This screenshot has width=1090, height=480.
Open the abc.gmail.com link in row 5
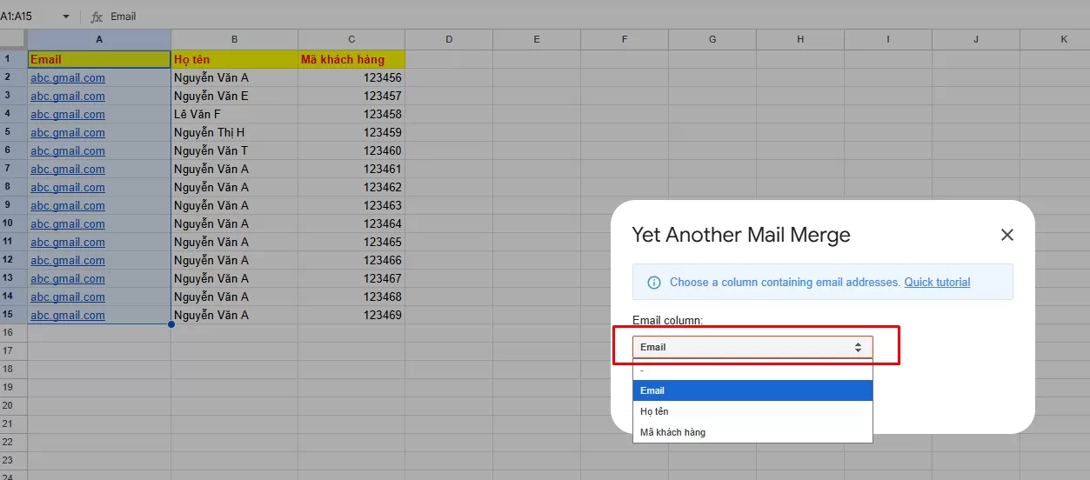[x=68, y=132]
